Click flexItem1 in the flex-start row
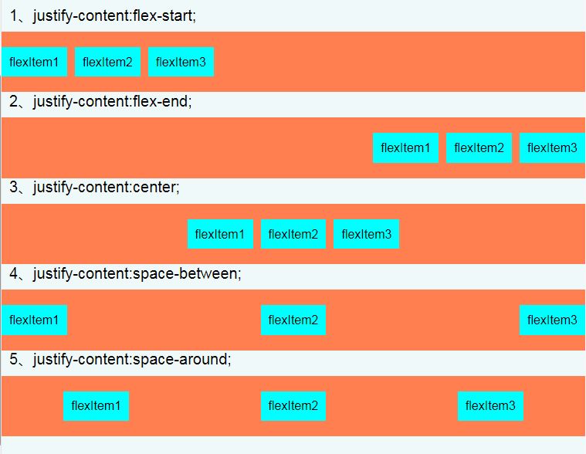This screenshot has width=586, height=454. coord(34,62)
